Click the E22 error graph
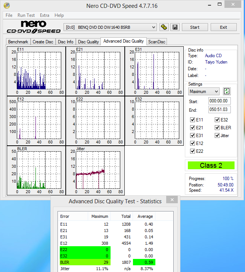The width and height of the screenshot is (245, 272). (95, 121)
